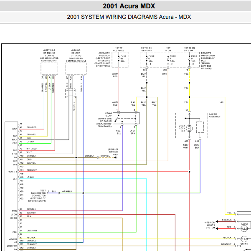The width and height of the screenshot is (251, 251).
Task: Click the RED/BLU label below relay pin 2
Action: pos(119,132)
